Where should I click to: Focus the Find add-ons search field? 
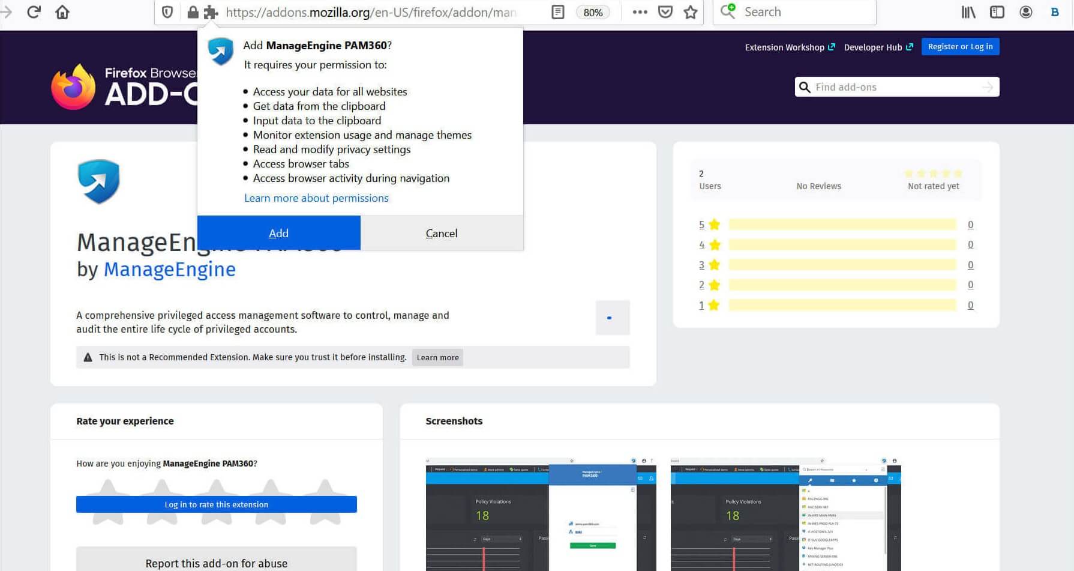(897, 87)
